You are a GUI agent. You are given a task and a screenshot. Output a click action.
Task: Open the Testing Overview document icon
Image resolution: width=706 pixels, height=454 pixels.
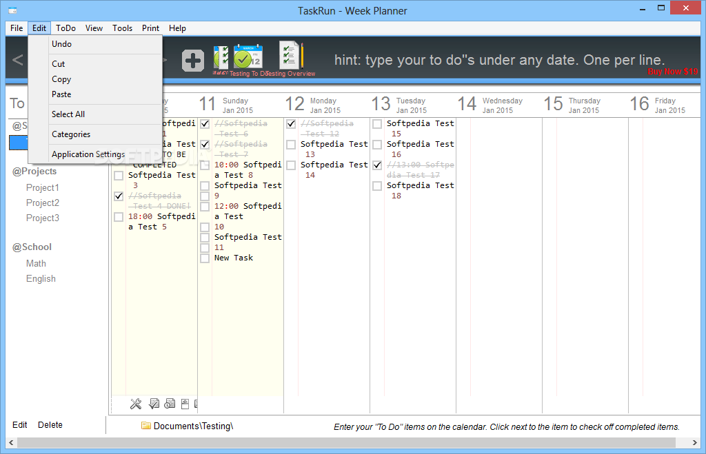(x=291, y=55)
